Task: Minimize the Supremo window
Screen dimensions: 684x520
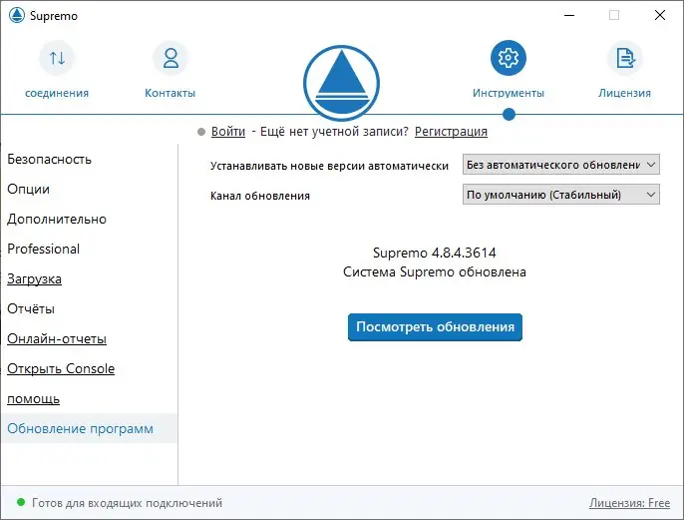Action: [x=569, y=15]
